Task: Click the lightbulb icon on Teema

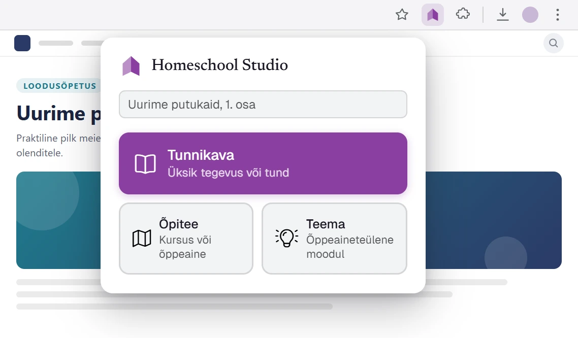Action: coord(287,238)
